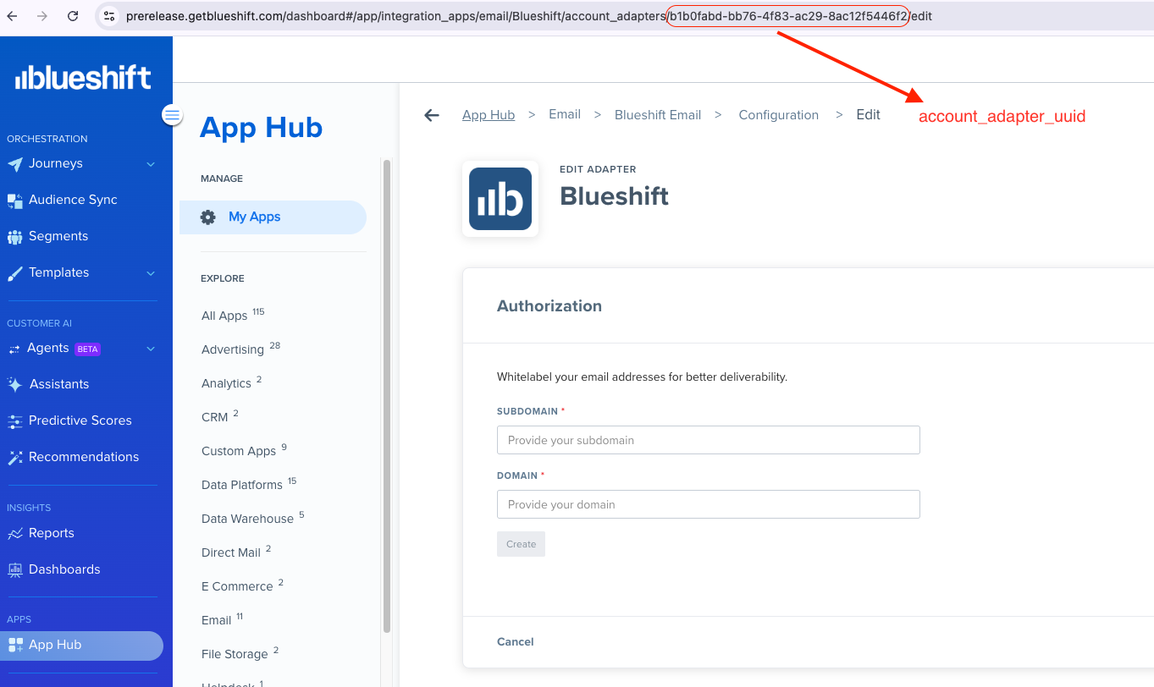The height and width of the screenshot is (687, 1154).
Task: Click the Authorization section heading
Action: pos(549,306)
